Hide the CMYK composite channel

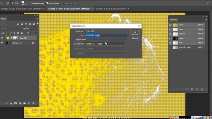[170, 25]
